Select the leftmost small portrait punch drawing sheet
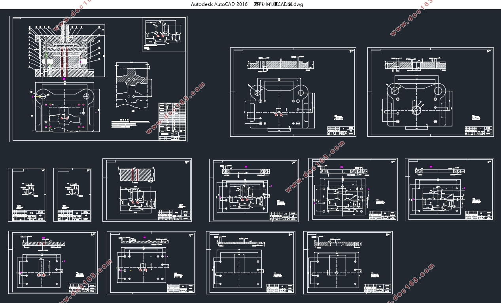 (x=27, y=195)
